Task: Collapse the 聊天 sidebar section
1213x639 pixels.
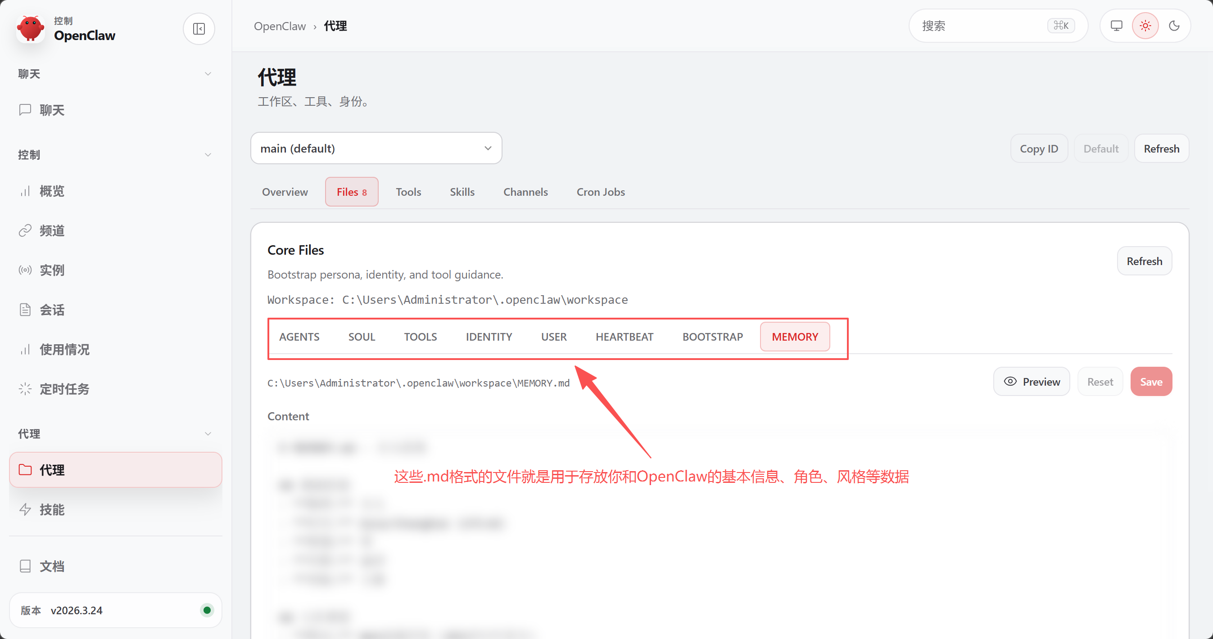Action: [x=208, y=74]
